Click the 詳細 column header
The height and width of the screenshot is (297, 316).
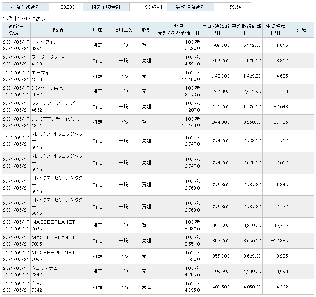[x=302, y=30]
